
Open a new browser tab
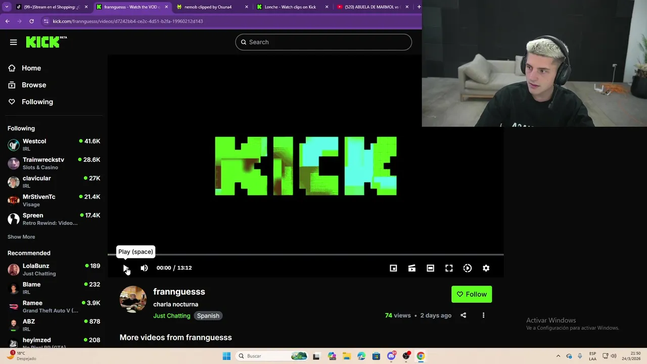(x=419, y=7)
